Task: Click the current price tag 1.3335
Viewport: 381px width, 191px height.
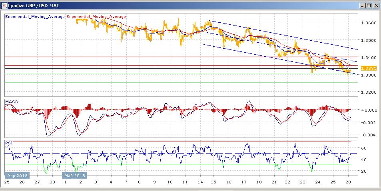Action: tap(369, 68)
